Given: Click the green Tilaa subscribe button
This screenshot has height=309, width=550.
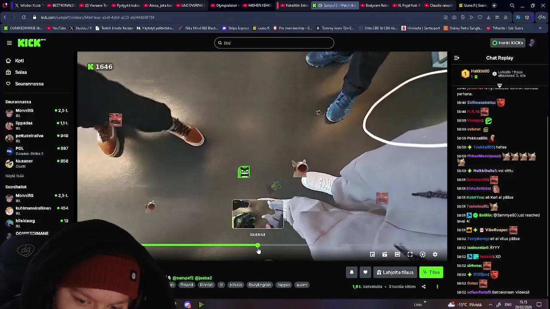Looking at the screenshot, I should 431,272.
